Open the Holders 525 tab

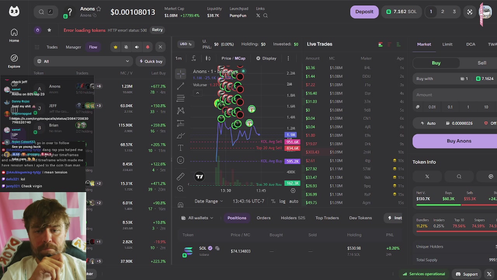tap(293, 218)
